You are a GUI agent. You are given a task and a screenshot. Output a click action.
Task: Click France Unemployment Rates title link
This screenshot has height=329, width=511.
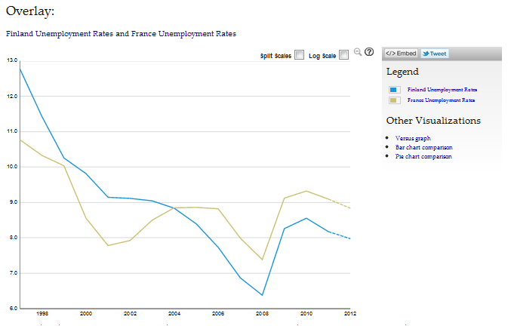(183, 34)
